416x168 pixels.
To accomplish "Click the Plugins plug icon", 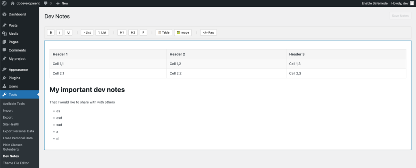I will point(4,78).
